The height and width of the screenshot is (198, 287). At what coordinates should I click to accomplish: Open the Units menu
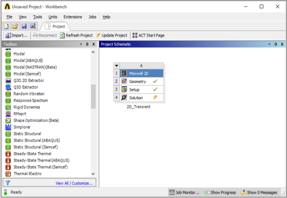53,17
